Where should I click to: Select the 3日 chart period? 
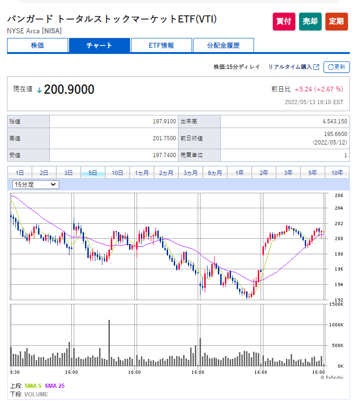point(69,173)
